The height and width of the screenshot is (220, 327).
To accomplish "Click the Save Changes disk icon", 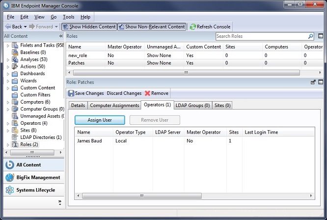I will point(71,93).
